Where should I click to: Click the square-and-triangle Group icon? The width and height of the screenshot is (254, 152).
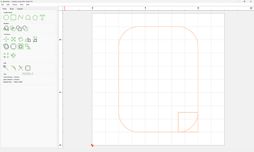pos(28,47)
